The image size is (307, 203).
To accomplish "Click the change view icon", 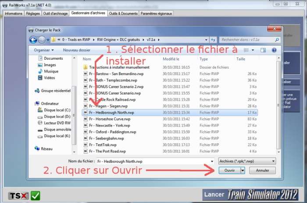I will (x=246, y=50).
